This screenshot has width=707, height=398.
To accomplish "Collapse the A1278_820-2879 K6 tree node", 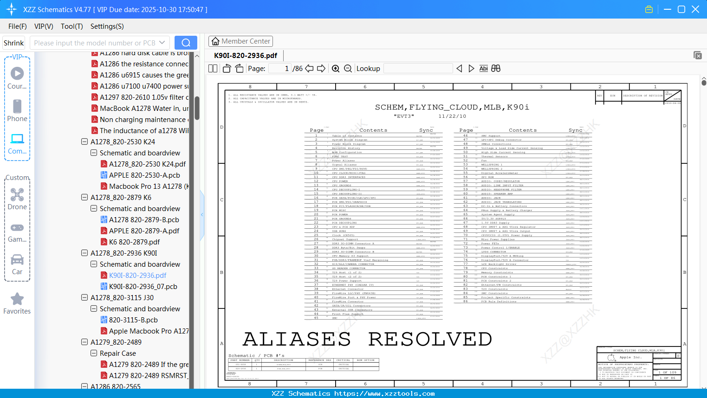I will 84,198.
